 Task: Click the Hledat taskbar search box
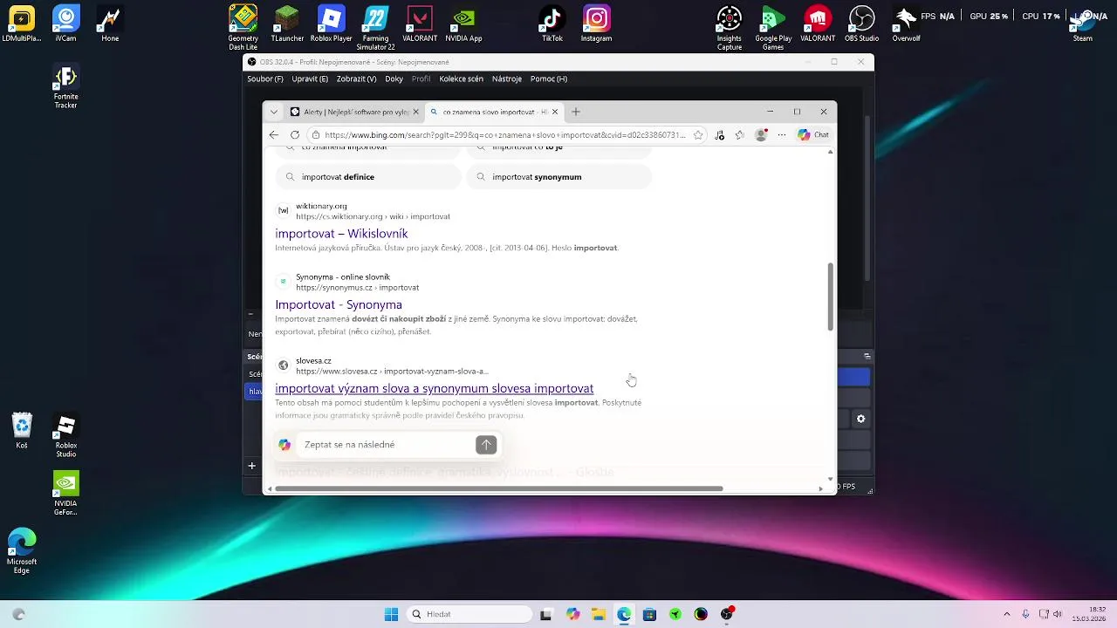[x=469, y=614]
